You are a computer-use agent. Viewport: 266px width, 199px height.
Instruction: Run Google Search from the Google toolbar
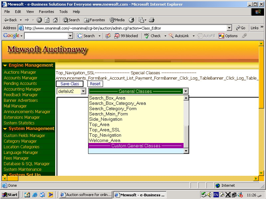click(x=86, y=36)
